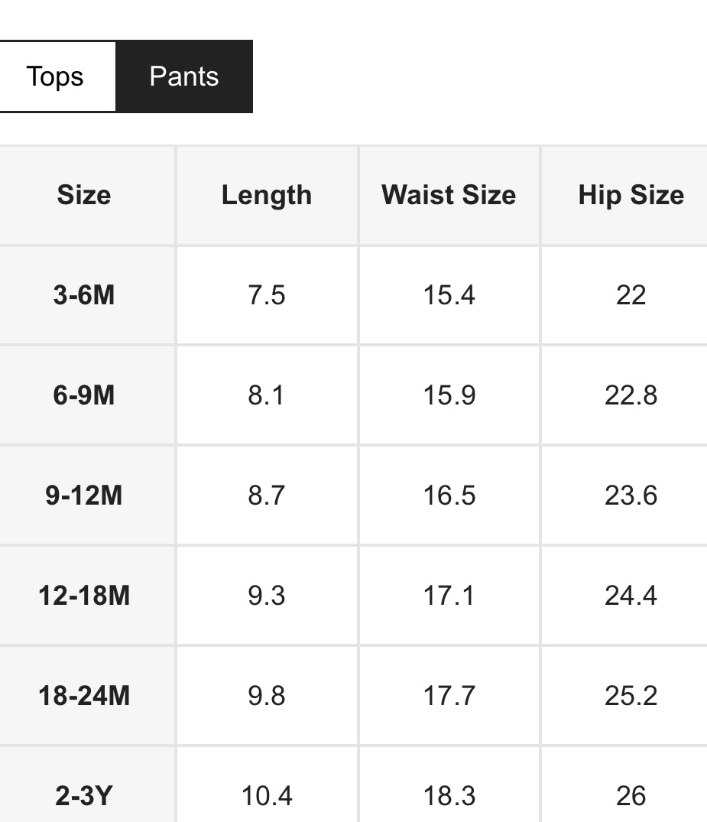707x822 pixels.
Task: Click the 15.9 waist size cell
Action: pos(449,395)
